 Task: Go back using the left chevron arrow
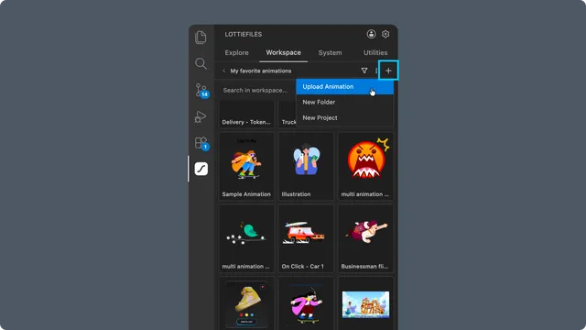(223, 71)
